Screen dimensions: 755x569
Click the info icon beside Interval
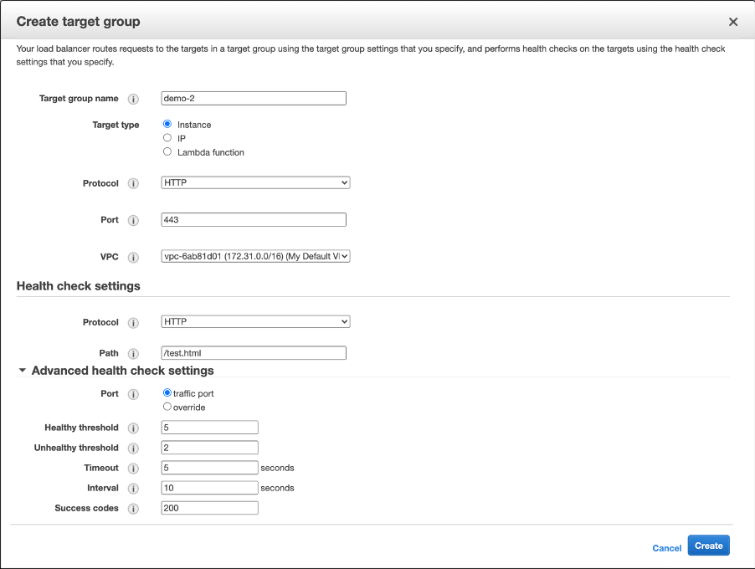click(x=133, y=488)
